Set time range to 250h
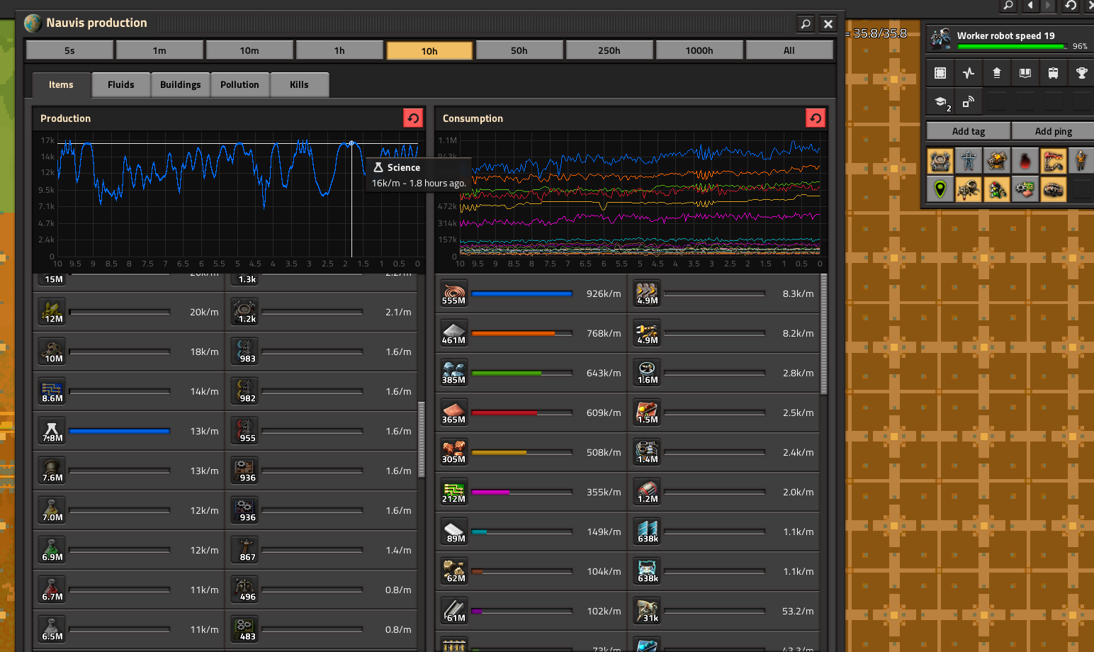 pyautogui.click(x=609, y=50)
